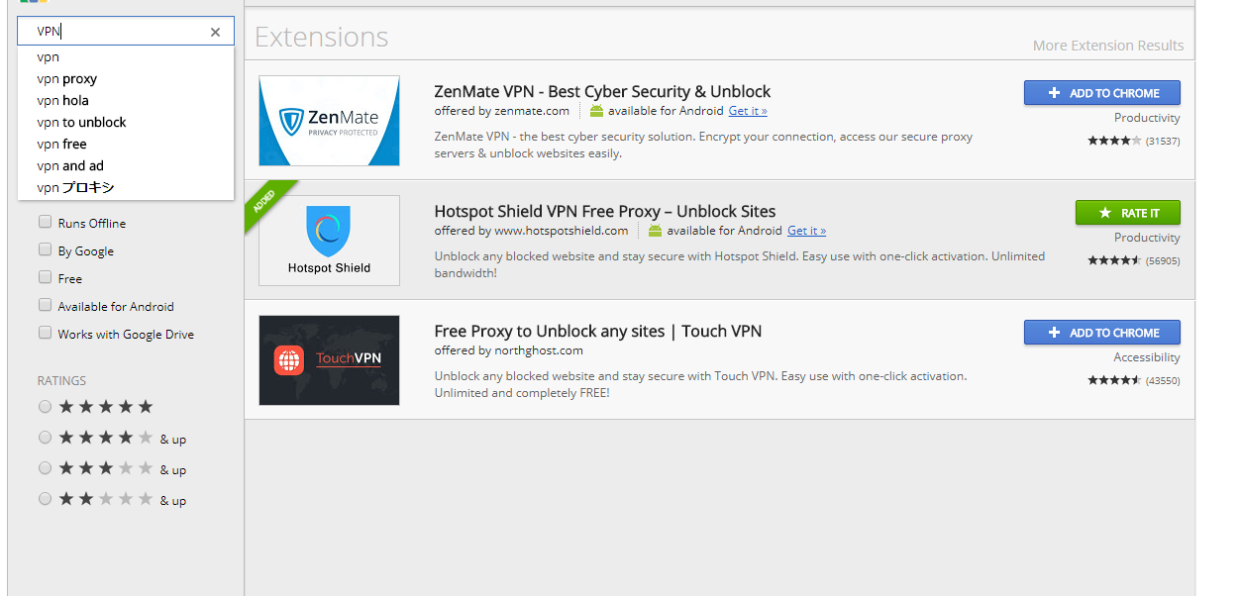Click the ZenMate description text
The width and height of the screenshot is (1241, 596).
tap(703, 145)
